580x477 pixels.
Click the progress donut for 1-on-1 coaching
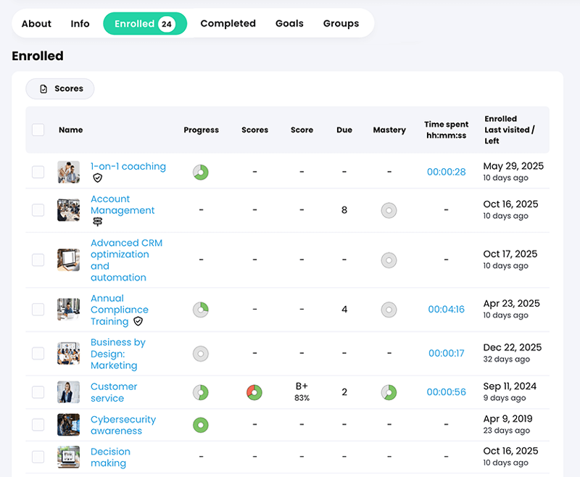coord(201,172)
